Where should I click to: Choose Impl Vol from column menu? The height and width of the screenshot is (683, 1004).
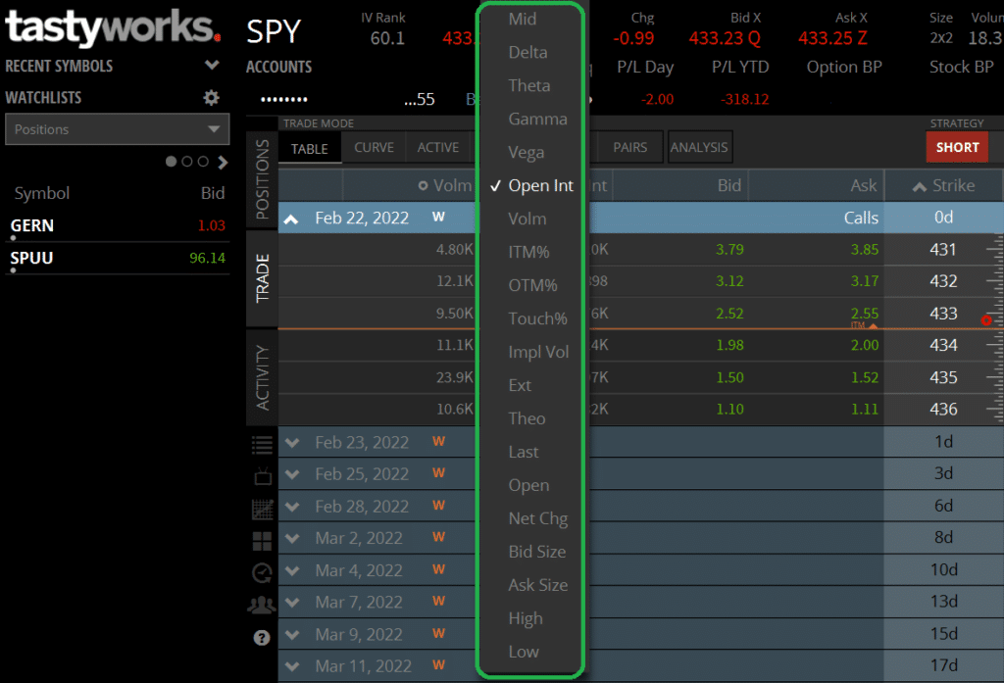pyautogui.click(x=538, y=352)
